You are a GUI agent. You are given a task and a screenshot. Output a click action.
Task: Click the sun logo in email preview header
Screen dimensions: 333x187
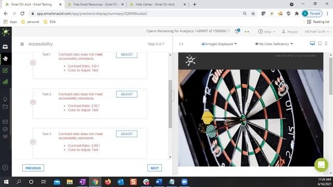190,60
